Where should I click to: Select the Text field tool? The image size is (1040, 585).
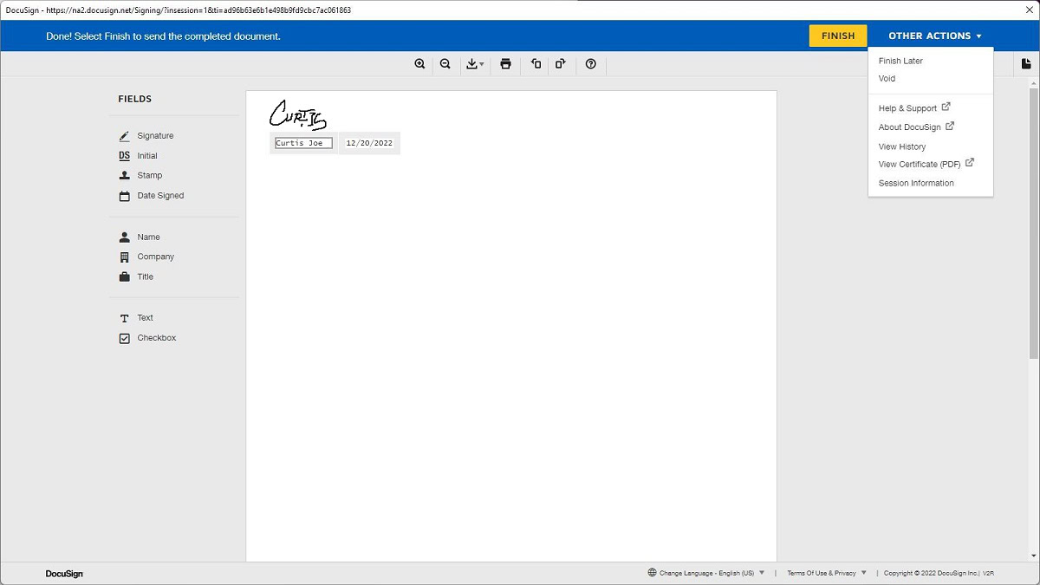(136, 318)
